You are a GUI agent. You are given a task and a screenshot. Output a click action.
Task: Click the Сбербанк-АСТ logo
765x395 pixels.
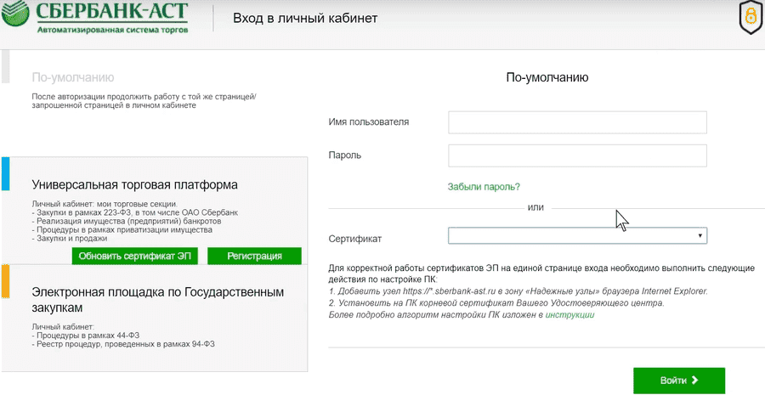[x=95, y=18]
